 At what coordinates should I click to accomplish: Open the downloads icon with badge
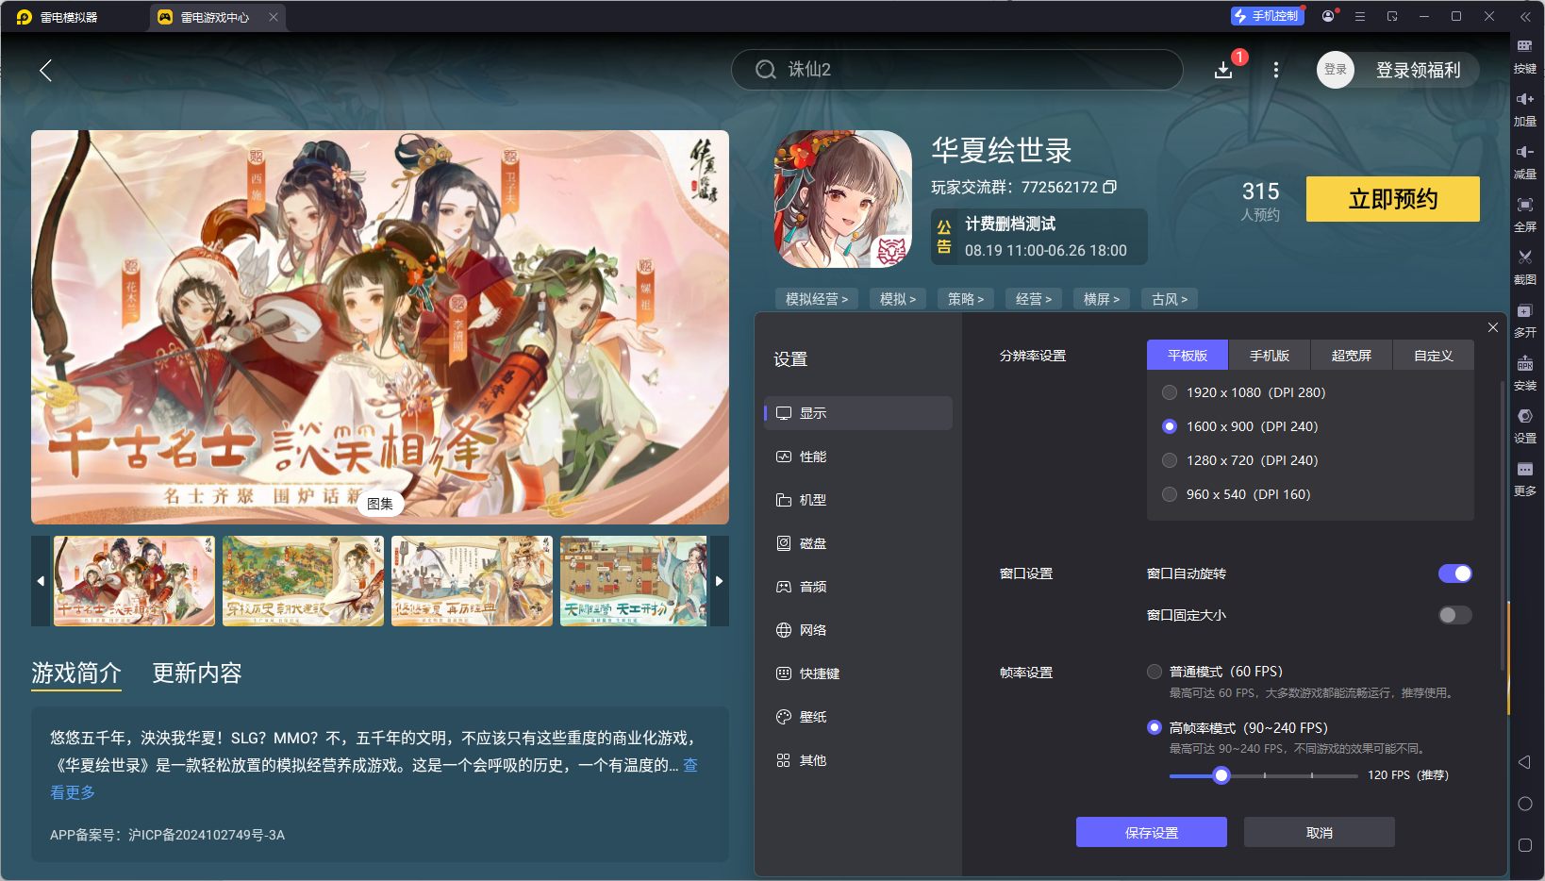coord(1223,70)
